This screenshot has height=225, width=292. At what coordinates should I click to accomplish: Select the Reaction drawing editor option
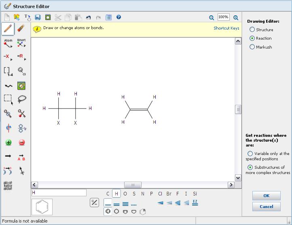coord(252,38)
